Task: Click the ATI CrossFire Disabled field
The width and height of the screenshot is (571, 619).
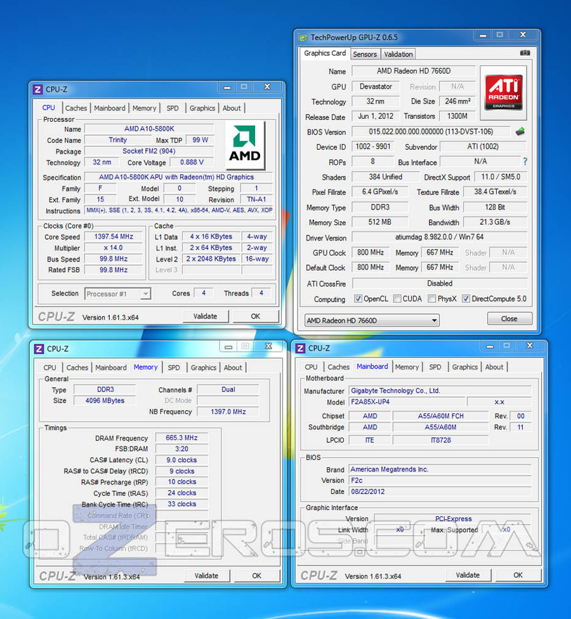Action: click(x=440, y=283)
